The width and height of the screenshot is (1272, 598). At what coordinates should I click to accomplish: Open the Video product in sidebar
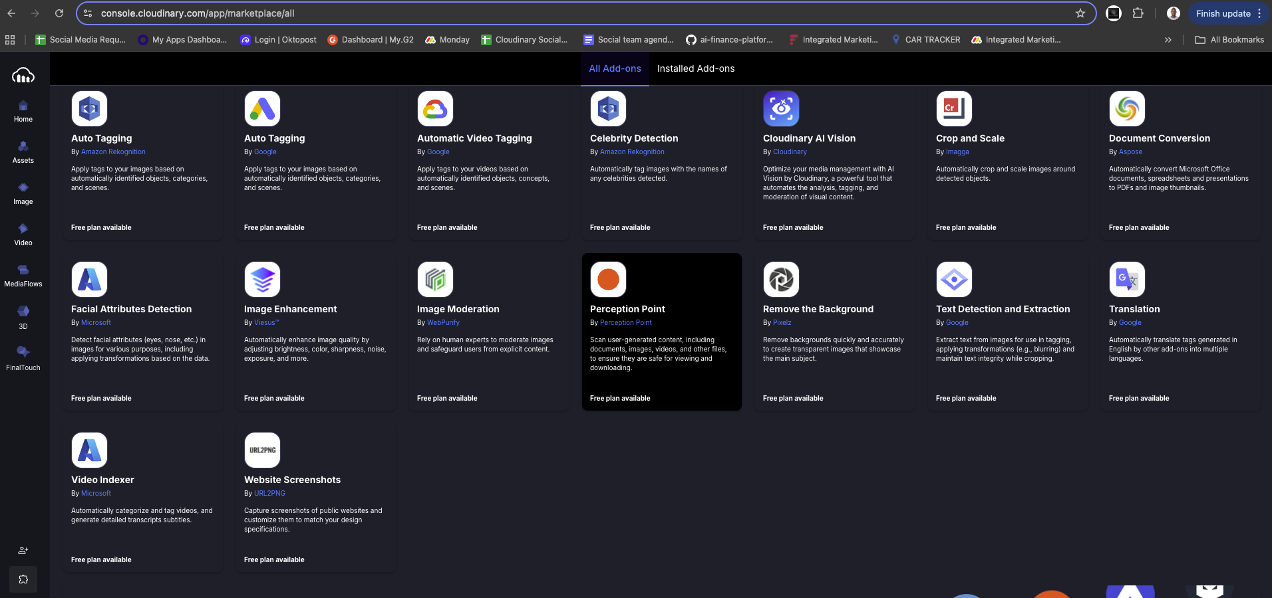pyautogui.click(x=23, y=235)
